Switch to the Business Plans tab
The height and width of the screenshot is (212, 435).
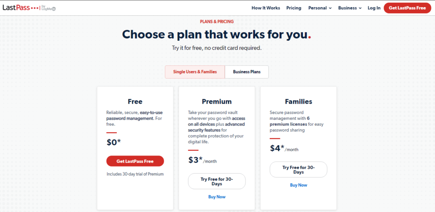(x=247, y=72)
